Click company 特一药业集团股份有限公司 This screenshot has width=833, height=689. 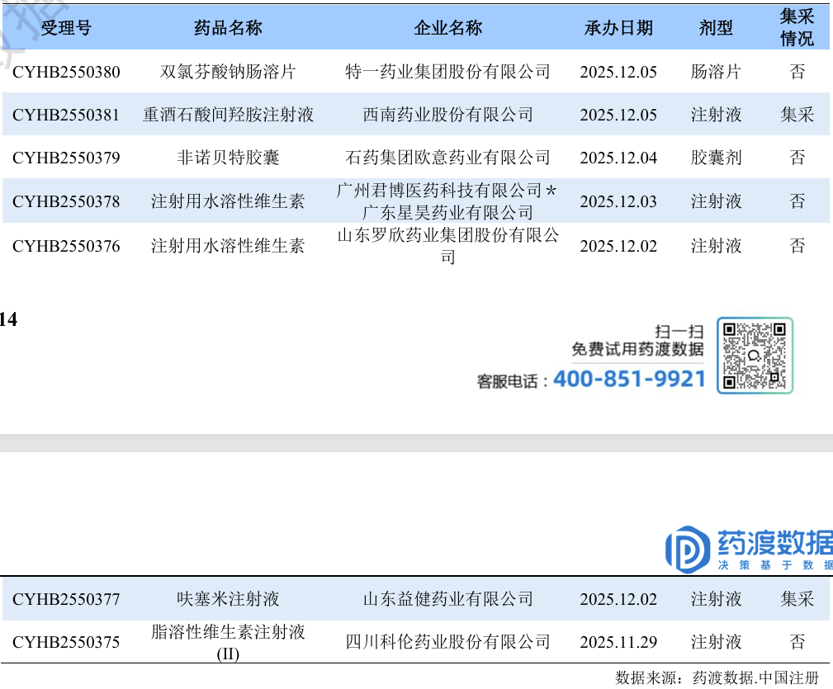[x=447, y=72]
